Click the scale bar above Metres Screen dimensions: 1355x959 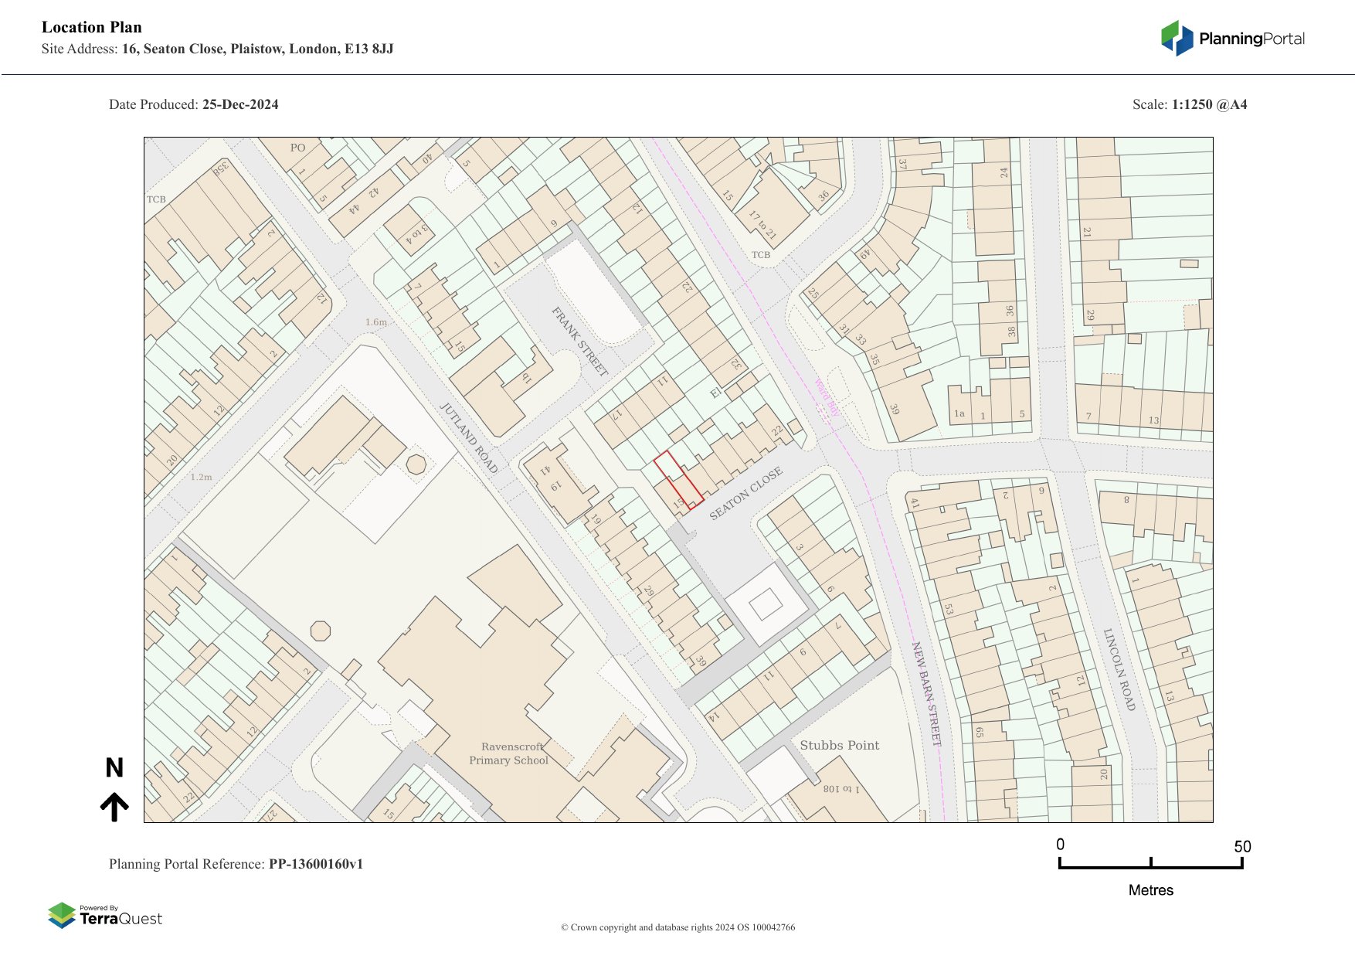1150,865
